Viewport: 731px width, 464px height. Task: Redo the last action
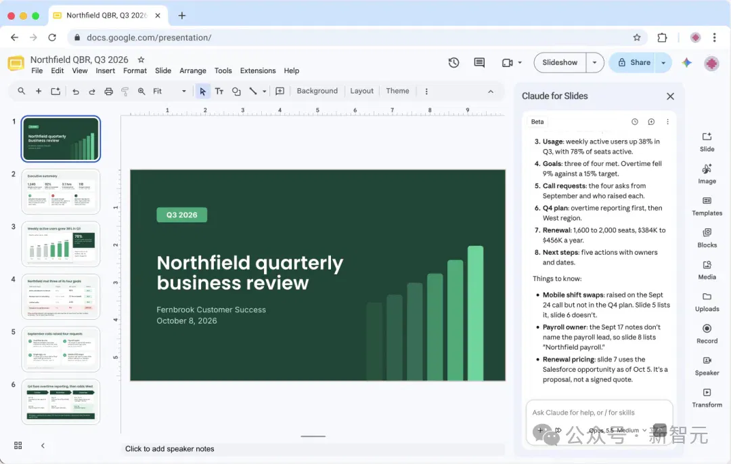click(x=92, y=91)
